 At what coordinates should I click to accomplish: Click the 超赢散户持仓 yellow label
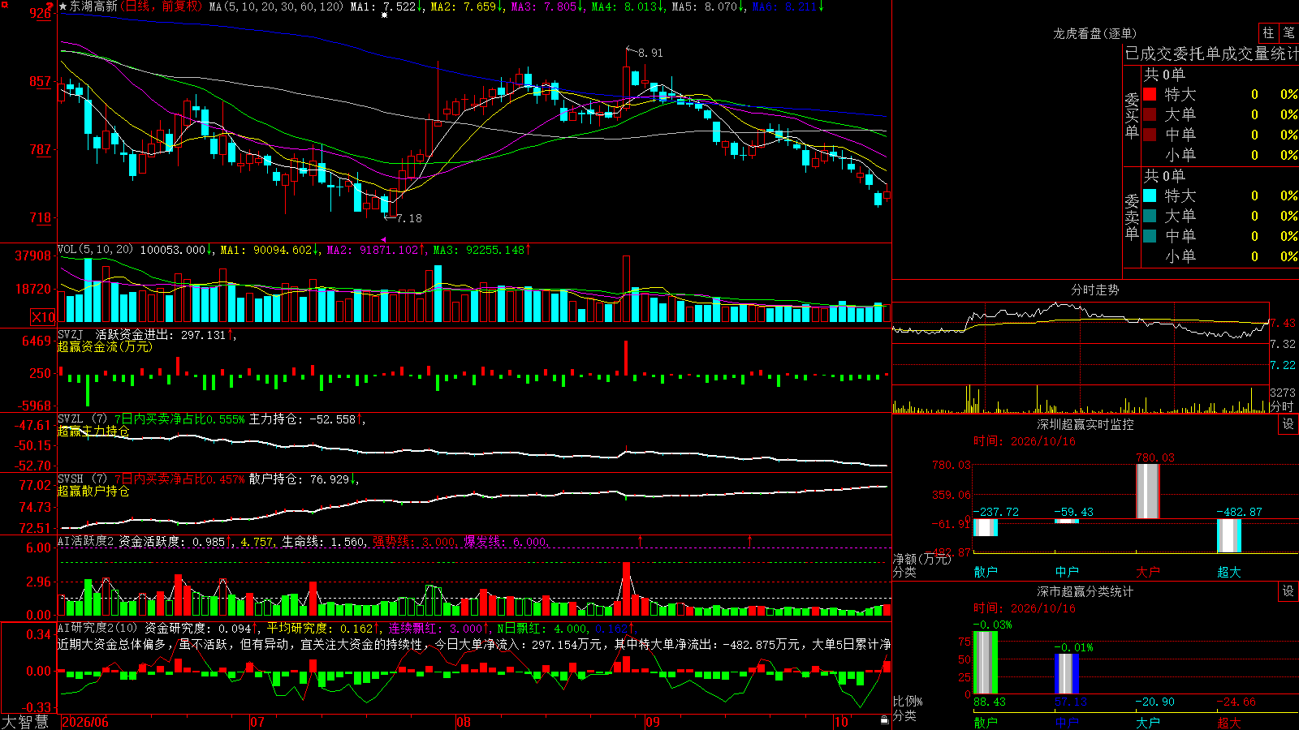(x=93, y=491)
